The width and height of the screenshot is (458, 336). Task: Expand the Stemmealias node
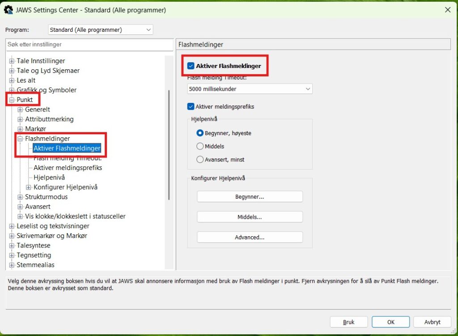point(12,265)
